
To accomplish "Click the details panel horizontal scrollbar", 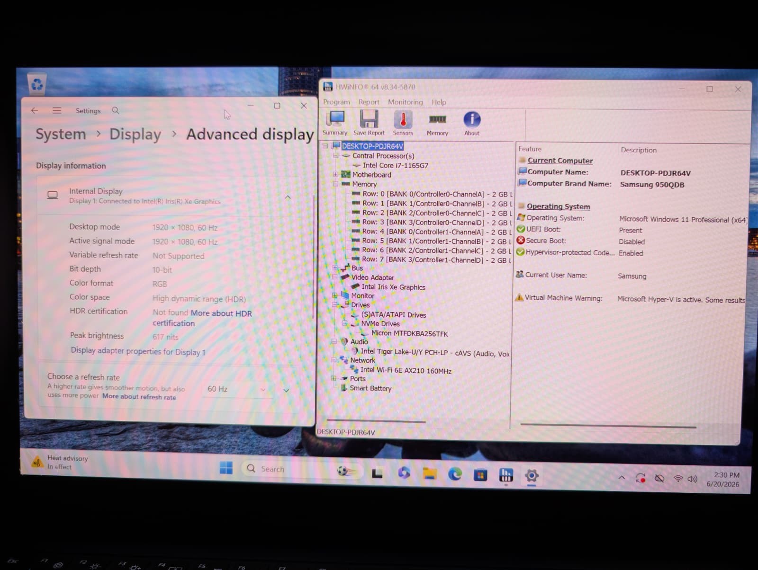I will 608,426.
